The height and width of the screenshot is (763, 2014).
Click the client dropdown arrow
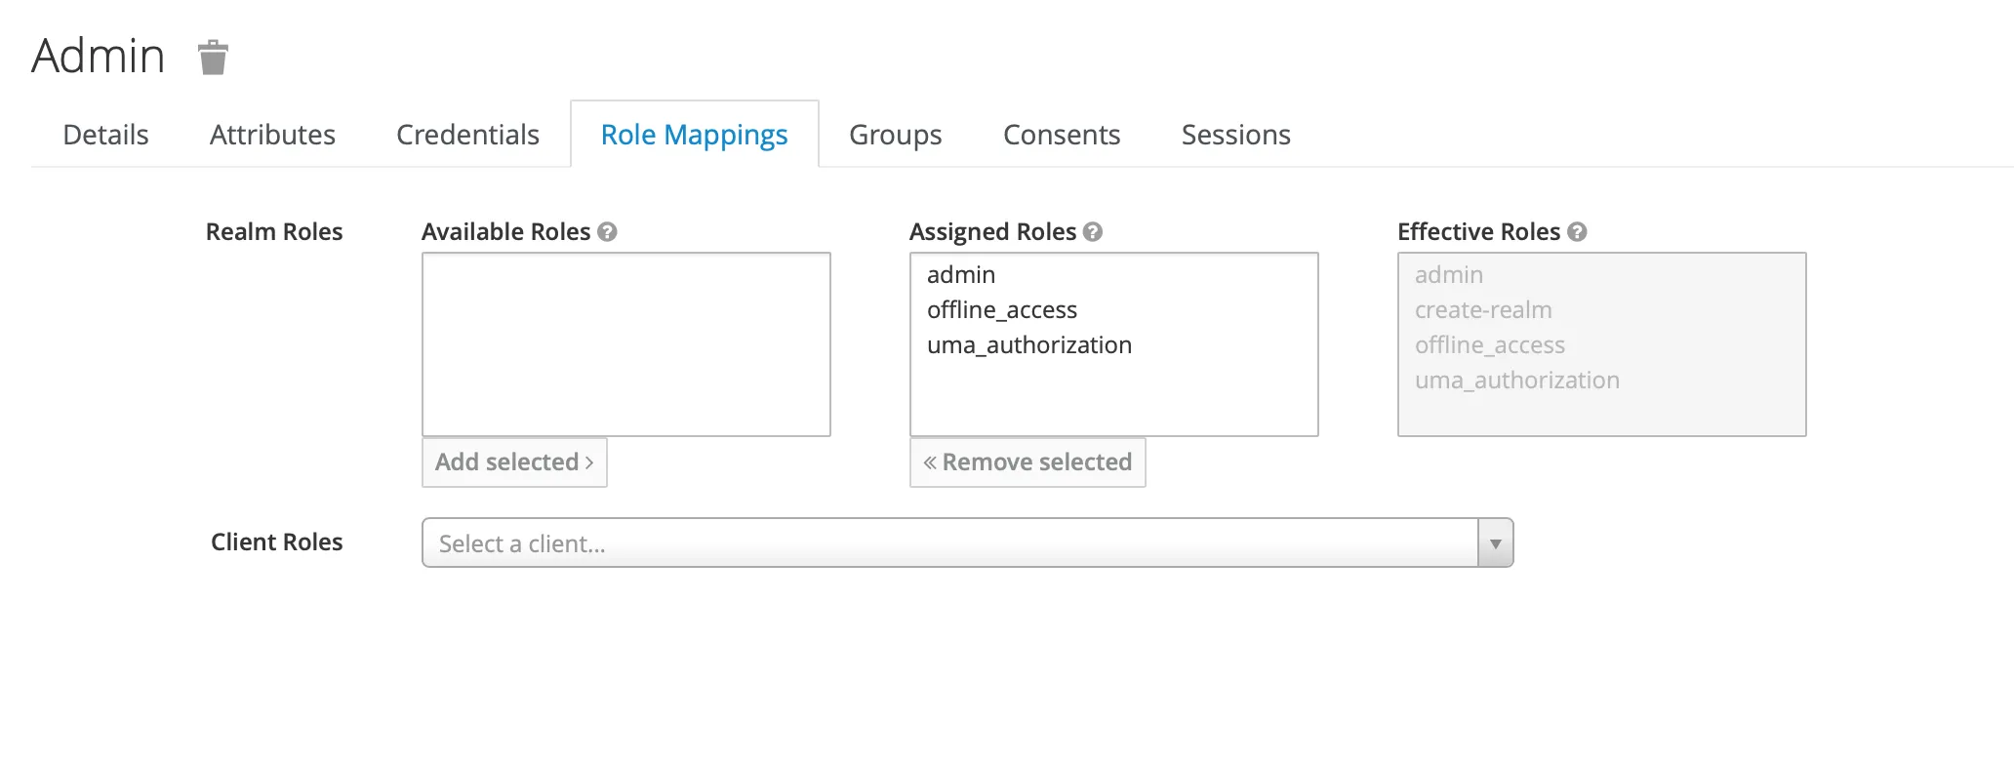point(1495,543)
